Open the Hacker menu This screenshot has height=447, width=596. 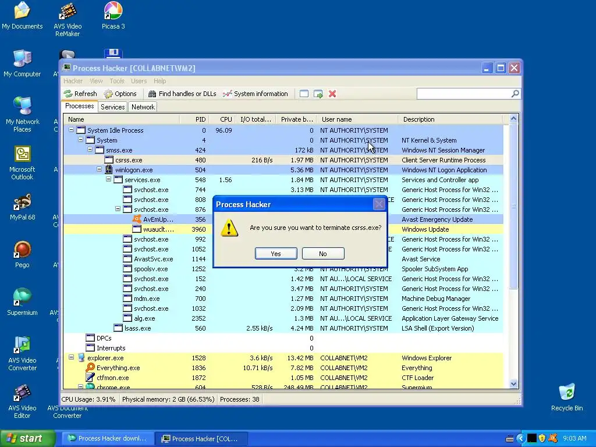point(73,81)
